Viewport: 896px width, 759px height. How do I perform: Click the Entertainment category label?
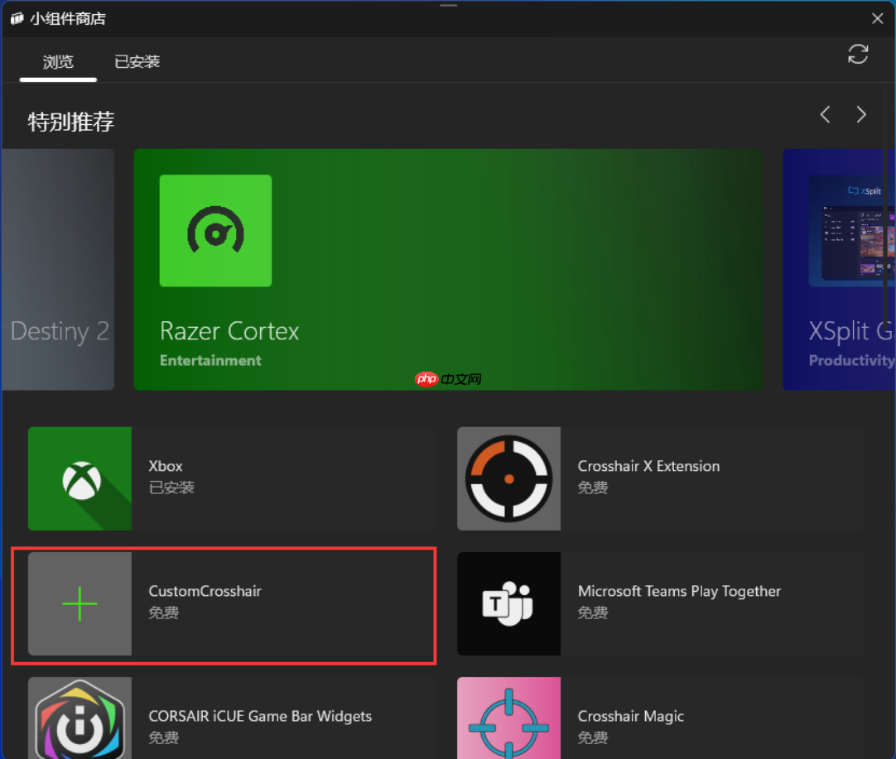coord(210,360)
